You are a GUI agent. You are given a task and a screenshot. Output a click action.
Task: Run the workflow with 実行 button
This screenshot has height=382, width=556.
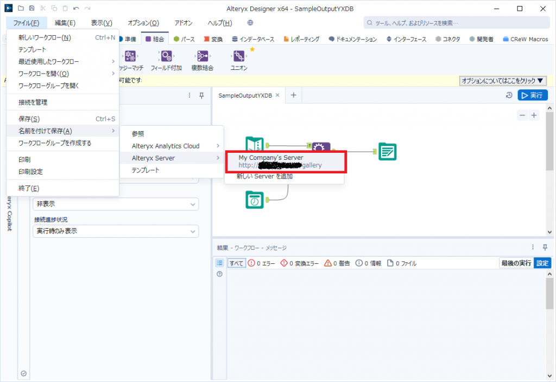533,95
